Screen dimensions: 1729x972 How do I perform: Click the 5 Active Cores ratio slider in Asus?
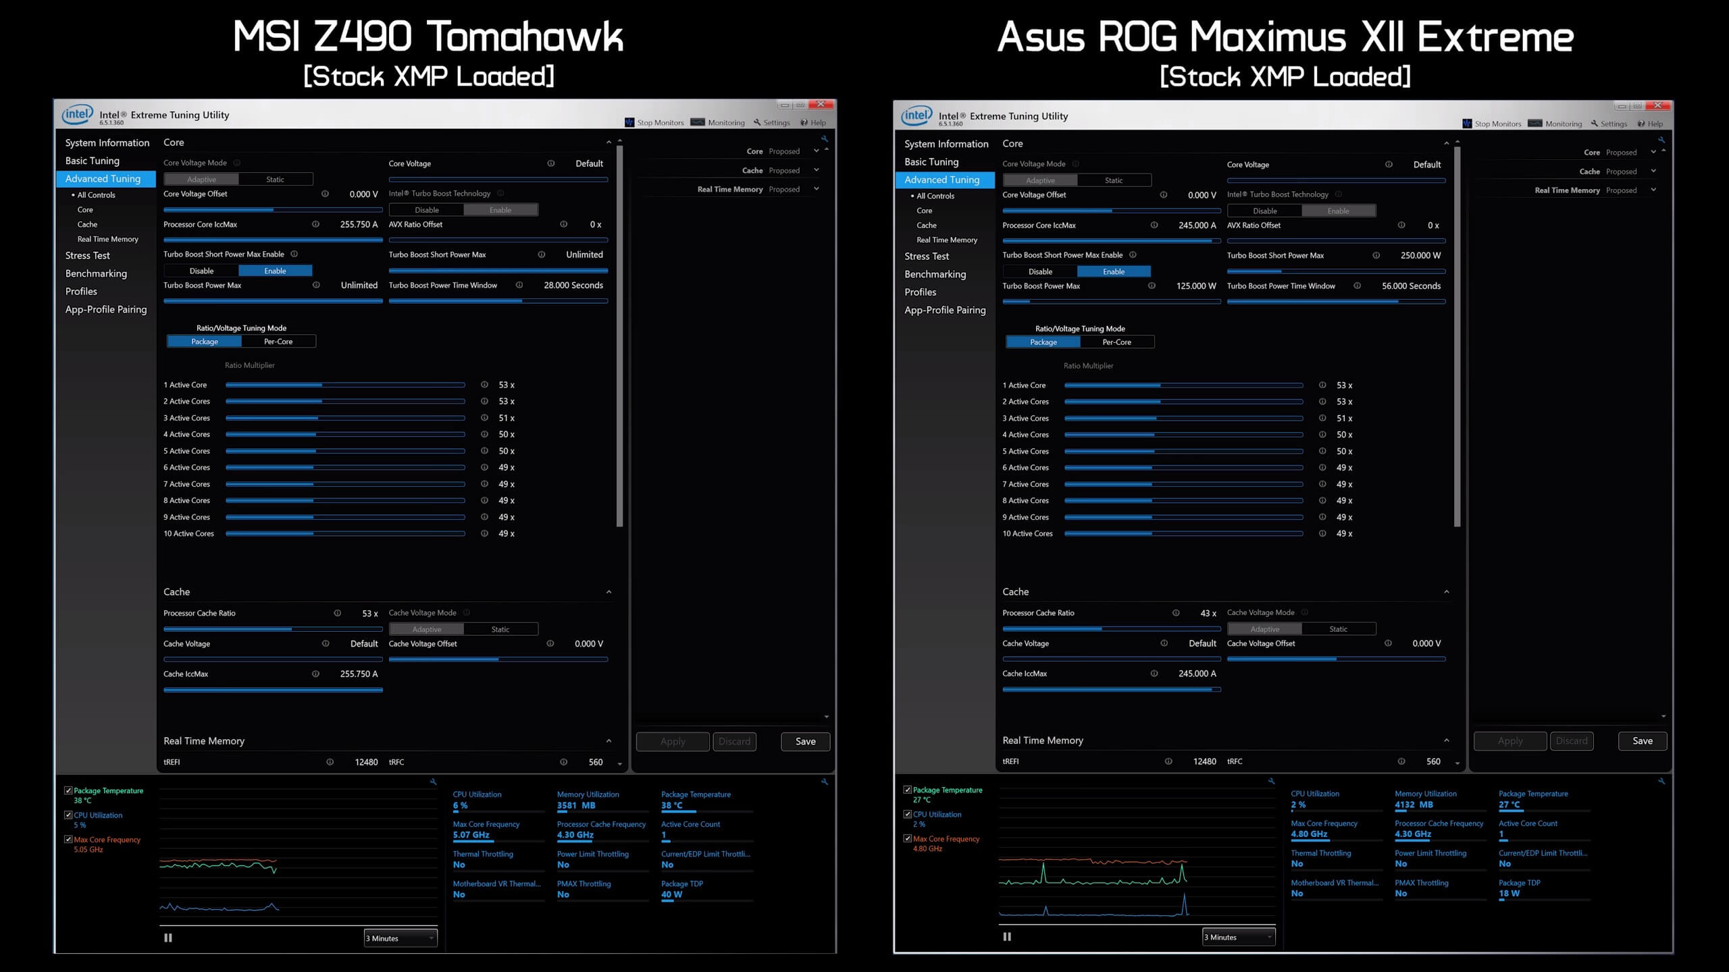(x=1183, y=451)
